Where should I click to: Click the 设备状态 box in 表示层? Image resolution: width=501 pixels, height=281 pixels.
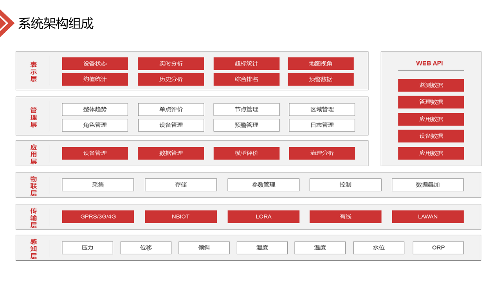pyautogui.click(x=95, y=64)
